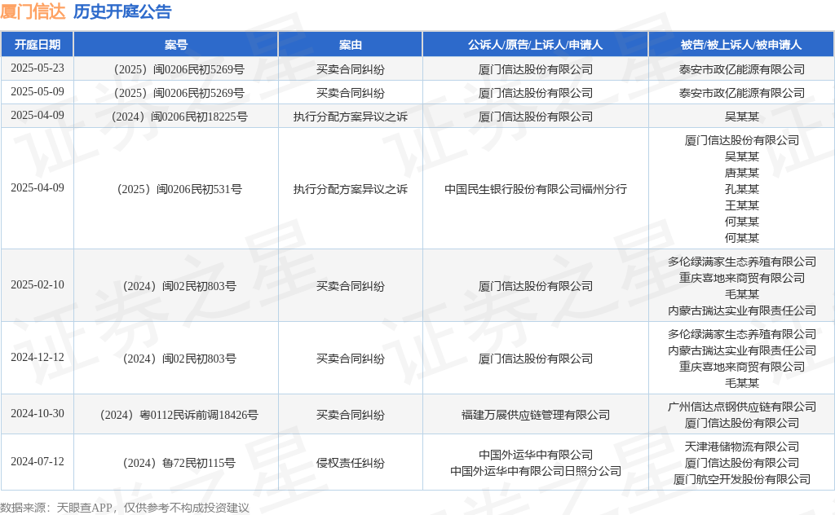Image resolution: width=835 pixels, height=515 pixels.
Task: Select the 侵权责任纠纷 case cause
Action: [x=351, y=463]
